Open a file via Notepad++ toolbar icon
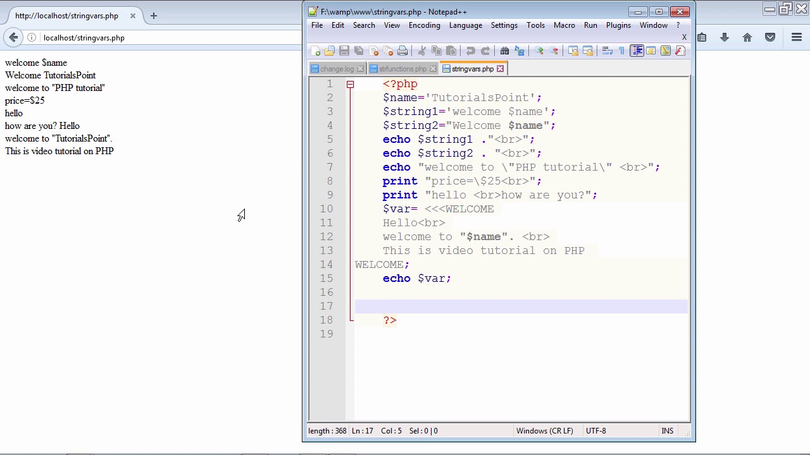Image resolution: width=810 pixels, height=455 pixels. [330, 51]
